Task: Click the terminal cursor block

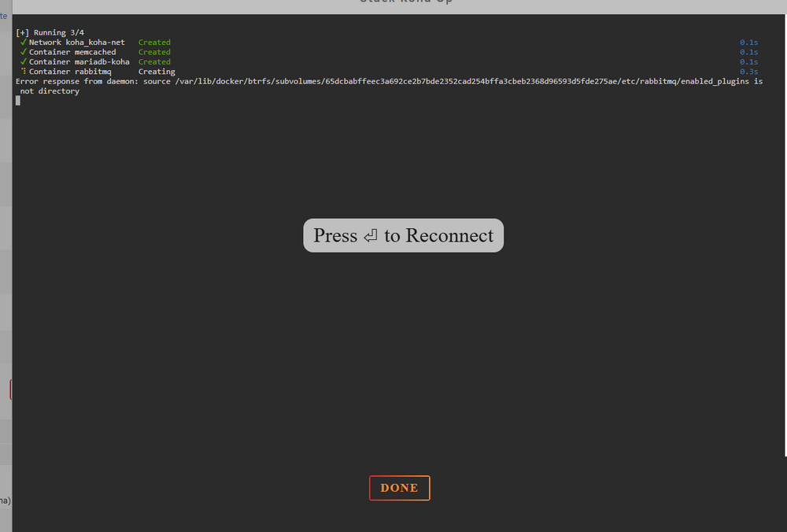Action: pyautogui.click(x=18, y=101)
